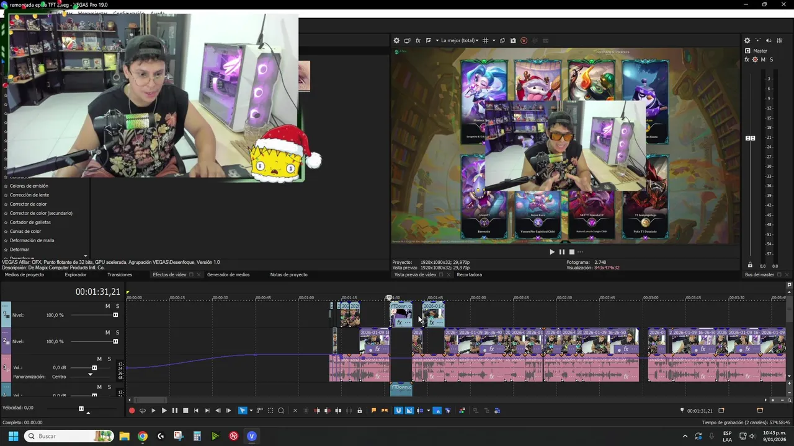Adjust track 3 Vol. slider
The image size is (794, 446).
(94, 367)
